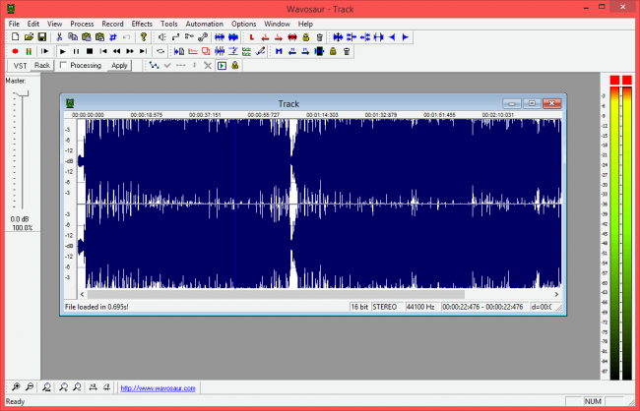640x411 pixels.
Task: Save the track with the floppy disk icon
Action: point(42,37)
